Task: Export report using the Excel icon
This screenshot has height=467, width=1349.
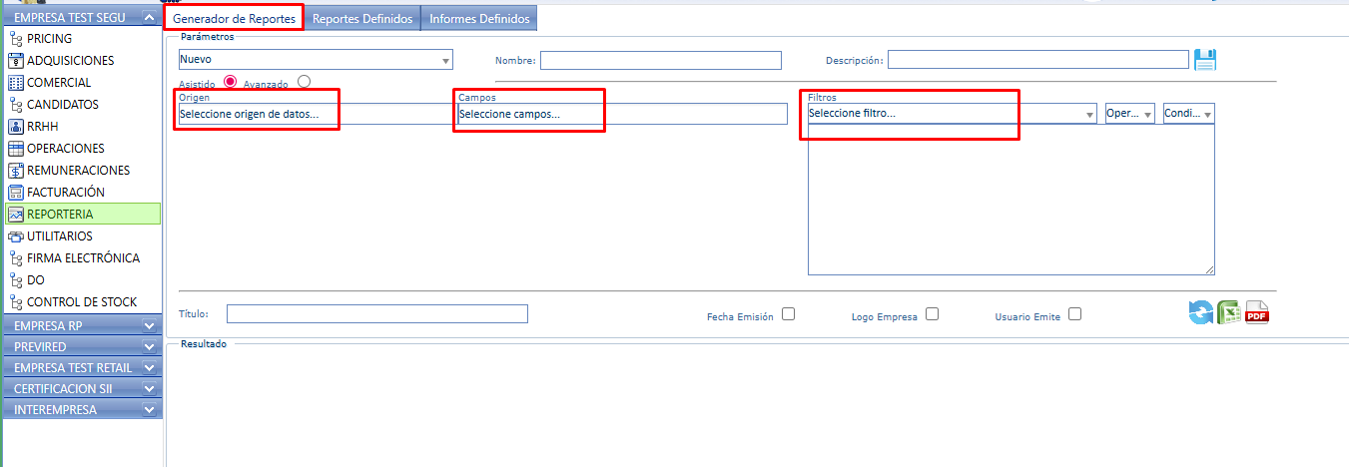Action: point(1228,313)
